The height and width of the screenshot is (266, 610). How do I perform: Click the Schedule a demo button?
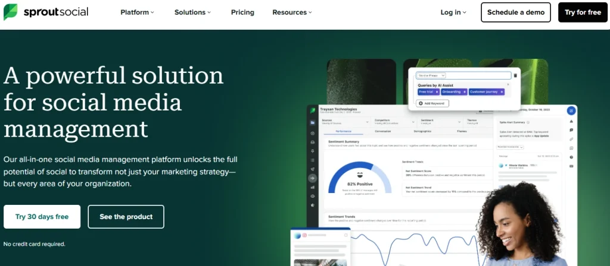(x=516, y=12)
